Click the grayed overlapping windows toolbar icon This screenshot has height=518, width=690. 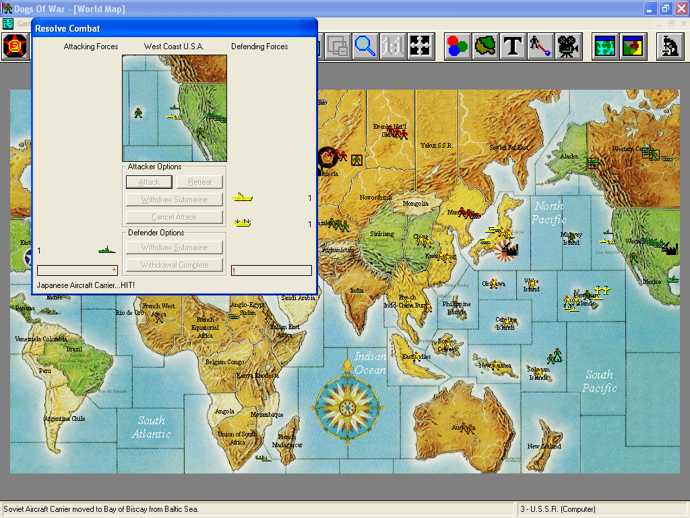pyautogui.click(x=338, y=47)
